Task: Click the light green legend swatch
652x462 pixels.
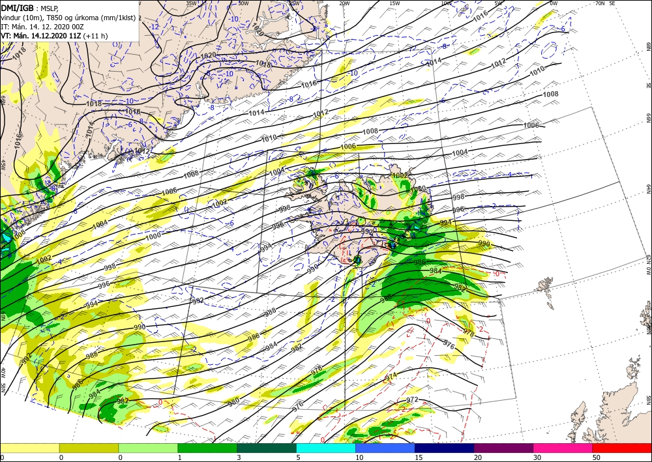Action: coord(148,448)
